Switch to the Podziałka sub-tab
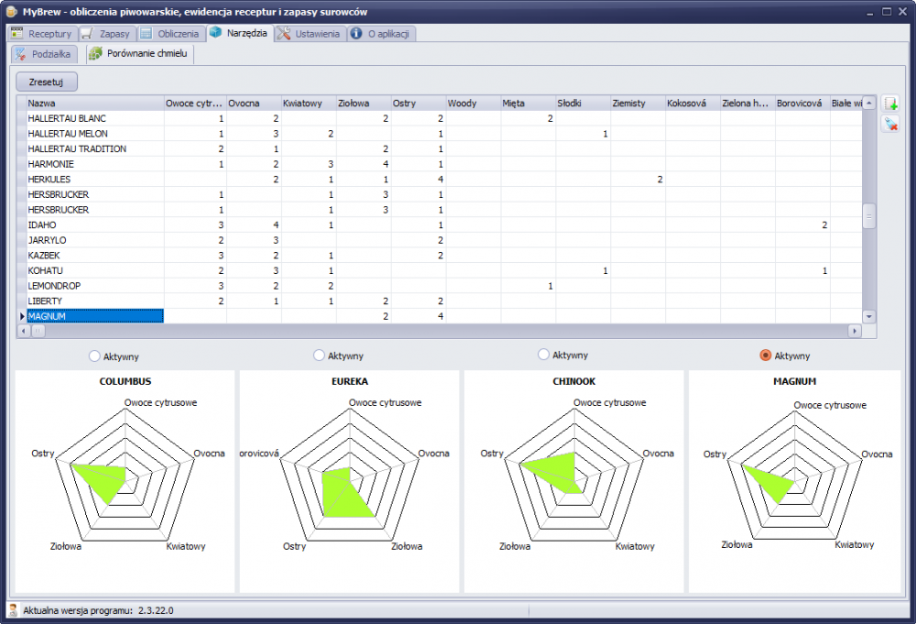 [43, 54]
